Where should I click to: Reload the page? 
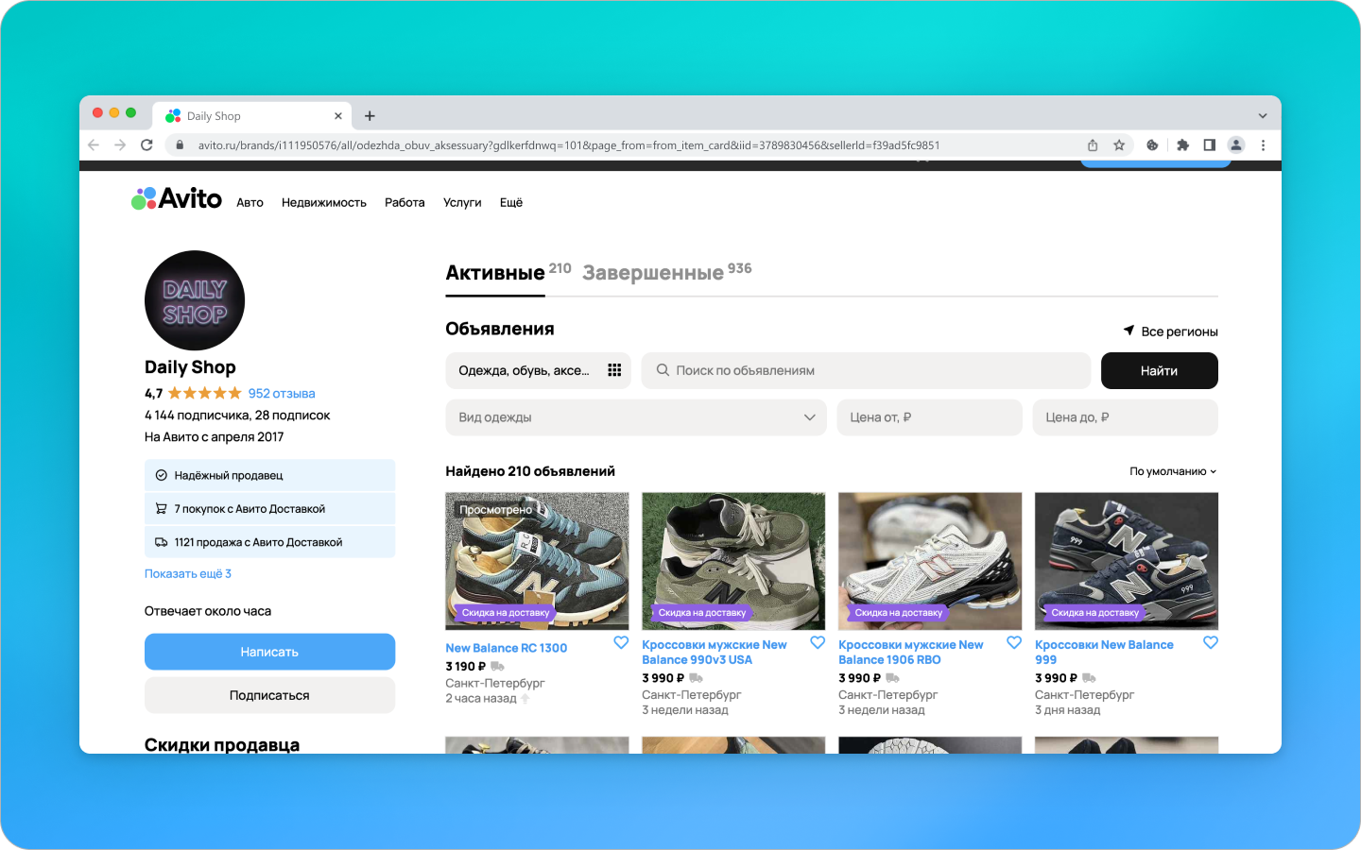click(x=146, y=144)
